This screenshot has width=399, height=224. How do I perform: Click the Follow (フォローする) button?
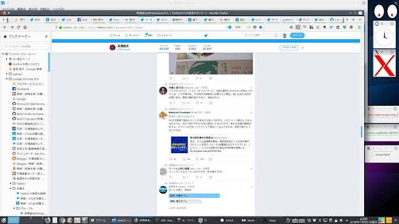click(289, 47)
